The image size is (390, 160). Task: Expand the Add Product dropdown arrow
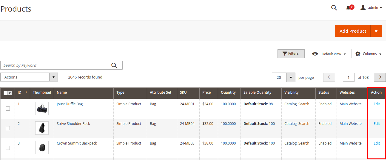(x=376, y=31)
